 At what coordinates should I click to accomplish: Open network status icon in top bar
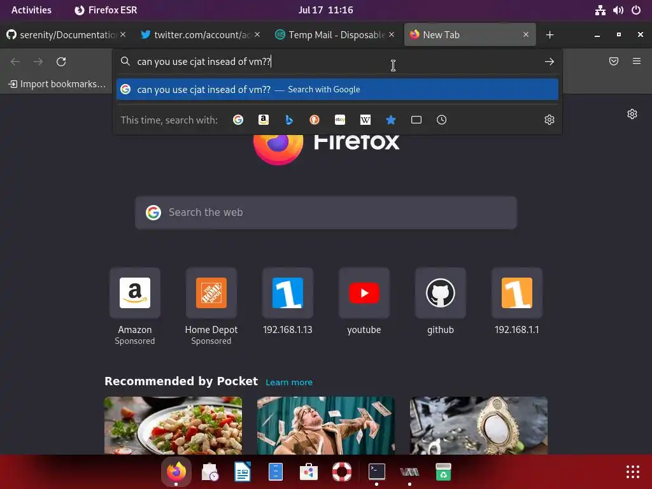click(600, 10)
